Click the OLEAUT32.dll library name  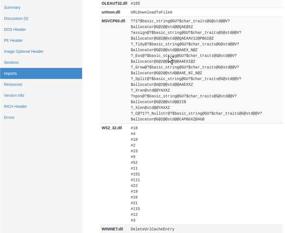[114, 3]
